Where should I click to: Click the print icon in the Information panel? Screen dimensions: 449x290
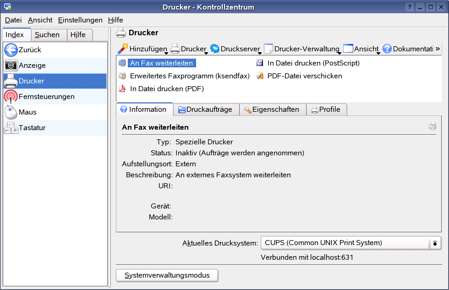[x=432, y=126]
